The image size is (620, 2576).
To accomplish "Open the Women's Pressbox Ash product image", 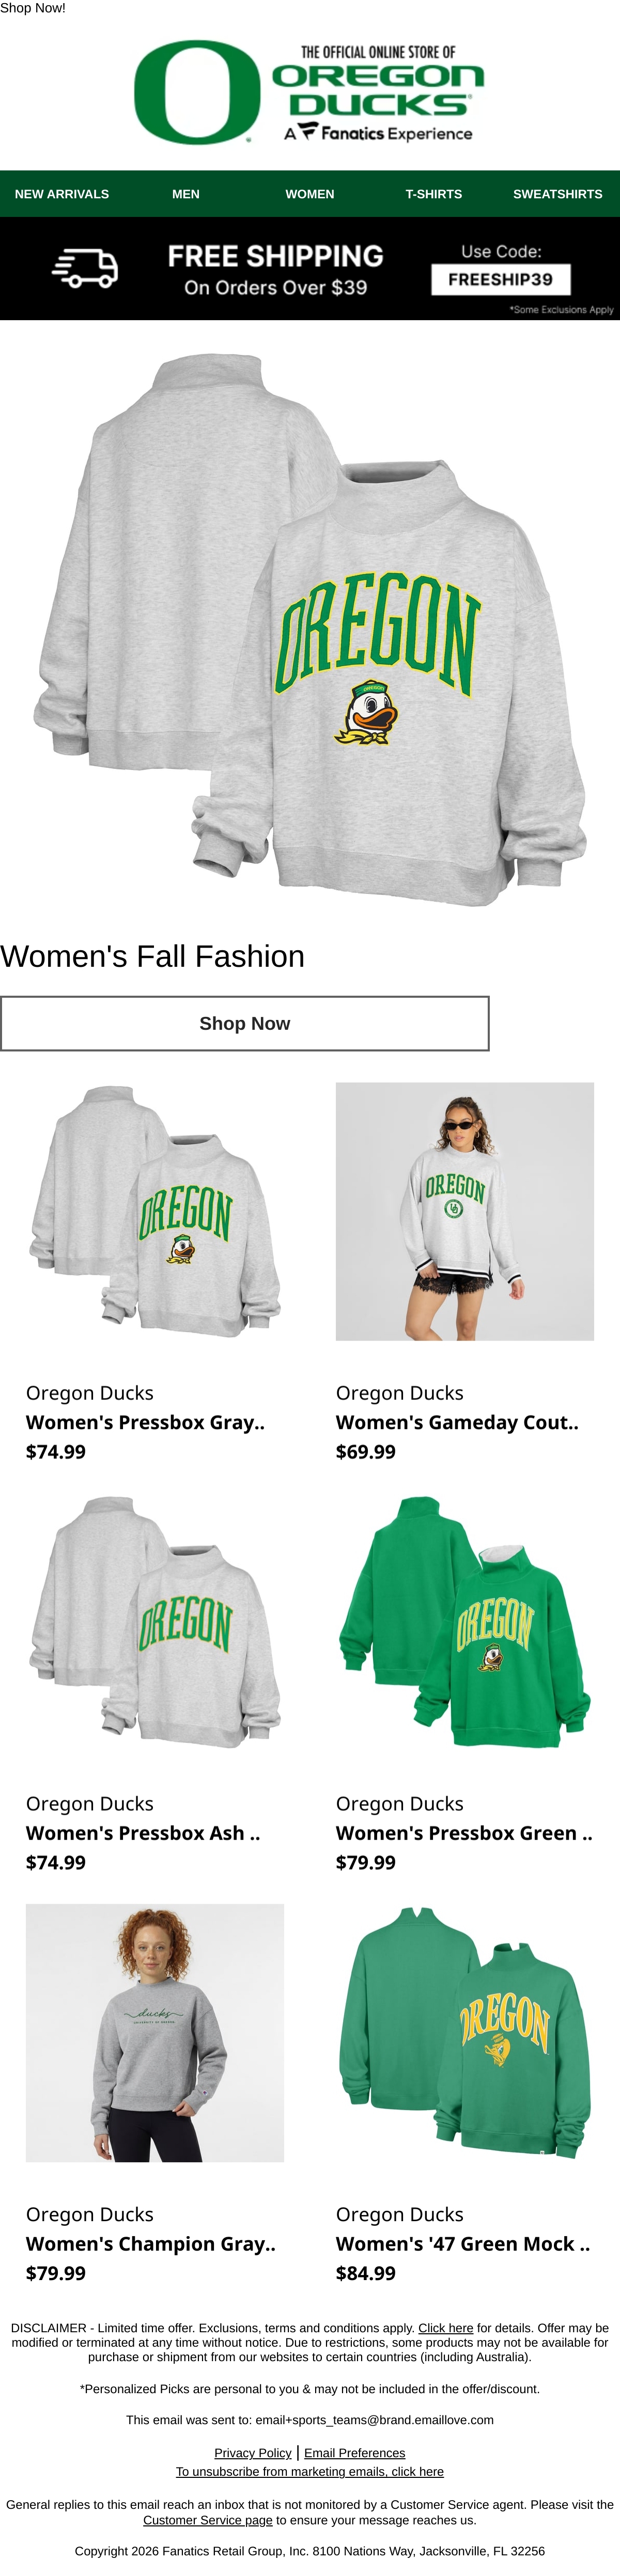I will click(x=155, y=1622).
